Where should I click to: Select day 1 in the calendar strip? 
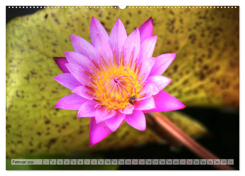point(46,162)
